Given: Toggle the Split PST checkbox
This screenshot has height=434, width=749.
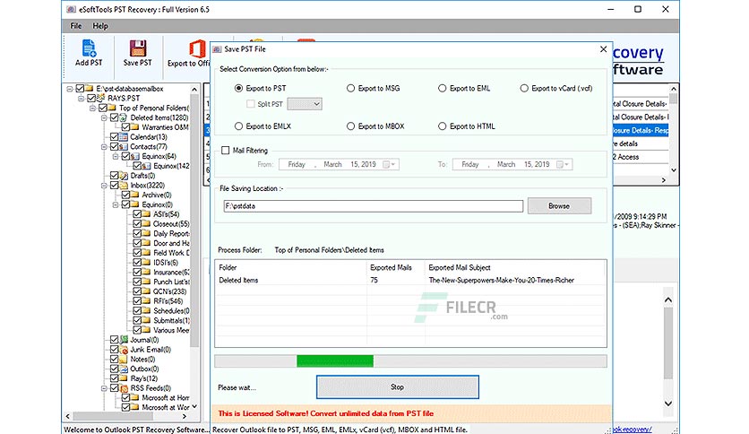Looking at the screenshot, I should tap(250, 104).
